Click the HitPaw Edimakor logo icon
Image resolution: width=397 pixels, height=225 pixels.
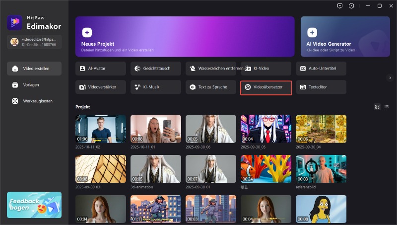[x=14, y=22]
